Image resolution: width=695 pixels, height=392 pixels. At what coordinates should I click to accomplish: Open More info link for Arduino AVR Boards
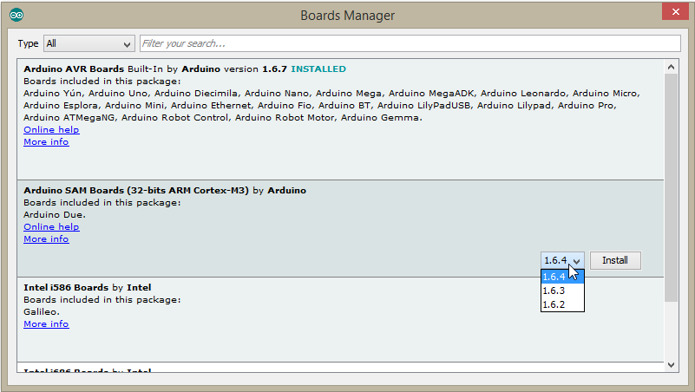click(x=46, y=141)
